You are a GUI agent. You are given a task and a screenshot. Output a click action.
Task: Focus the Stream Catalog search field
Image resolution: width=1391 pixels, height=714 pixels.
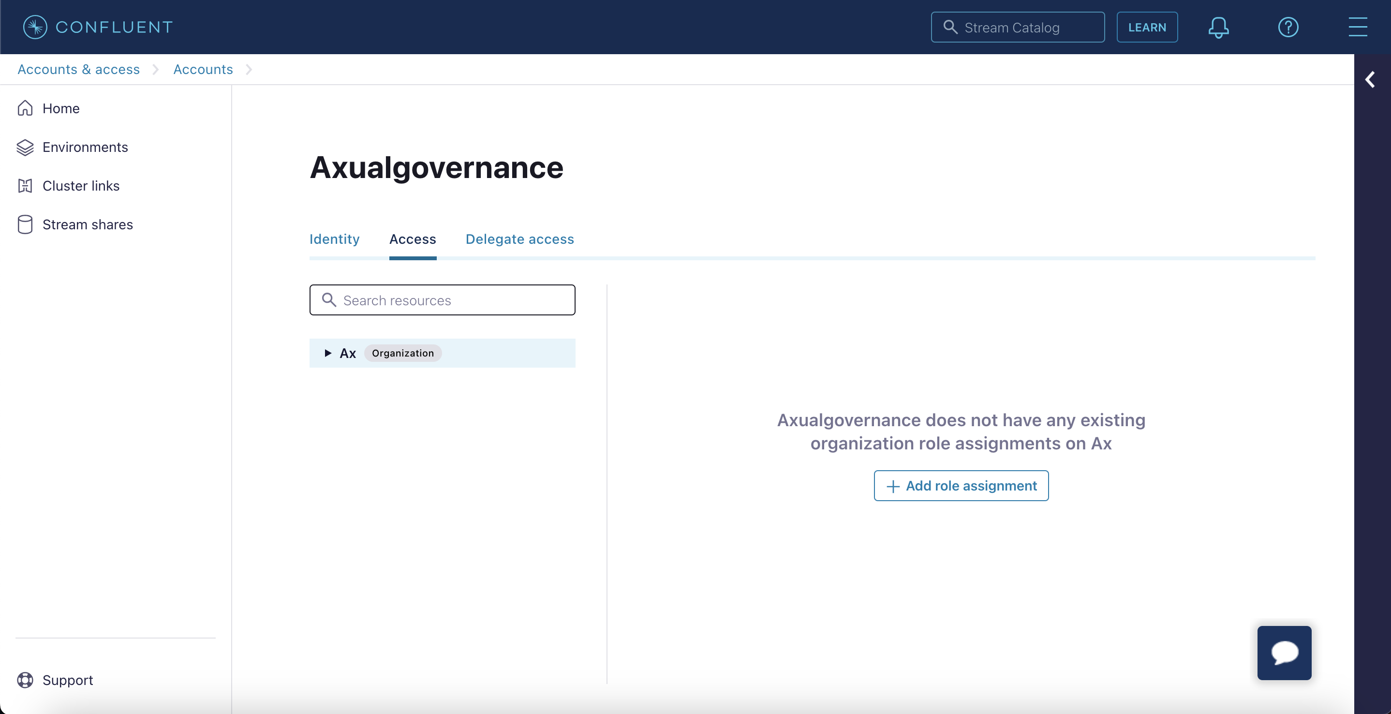click(x=1017, y=27)
